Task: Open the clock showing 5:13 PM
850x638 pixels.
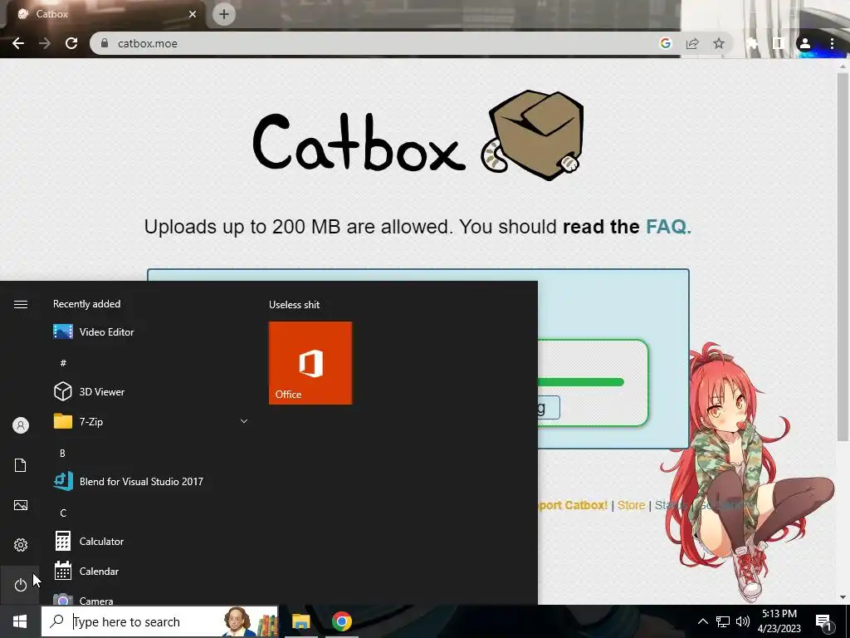Action: coord(779,621)
